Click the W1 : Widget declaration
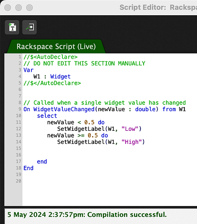The height and width of the screenshot is (224, 197). (x=52, y=77)
